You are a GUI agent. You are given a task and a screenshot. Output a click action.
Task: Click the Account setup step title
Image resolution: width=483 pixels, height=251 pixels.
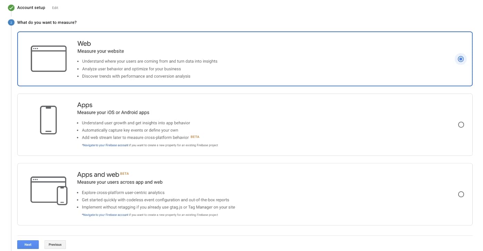(31, 8)
